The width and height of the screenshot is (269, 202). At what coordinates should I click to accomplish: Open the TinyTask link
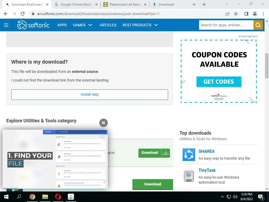tap(207, 170)
